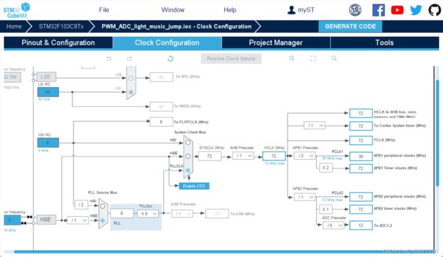Click the LSE block
443x257 pixels.
(x=46, y=77)
